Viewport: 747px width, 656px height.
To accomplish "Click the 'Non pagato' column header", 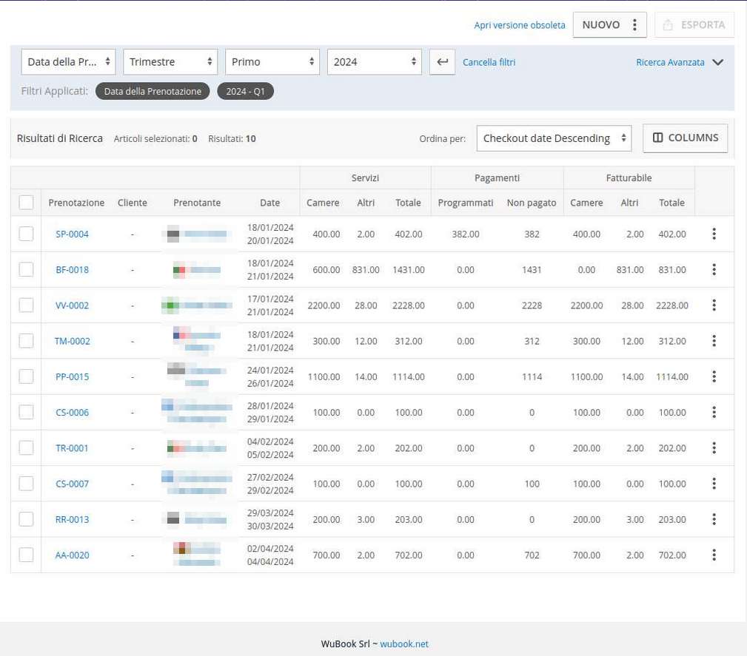I will coord(532,203).
